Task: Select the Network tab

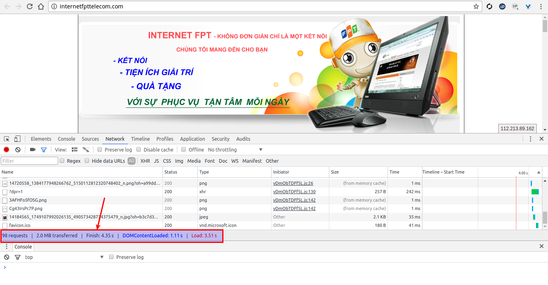Action: click(115, 139)
